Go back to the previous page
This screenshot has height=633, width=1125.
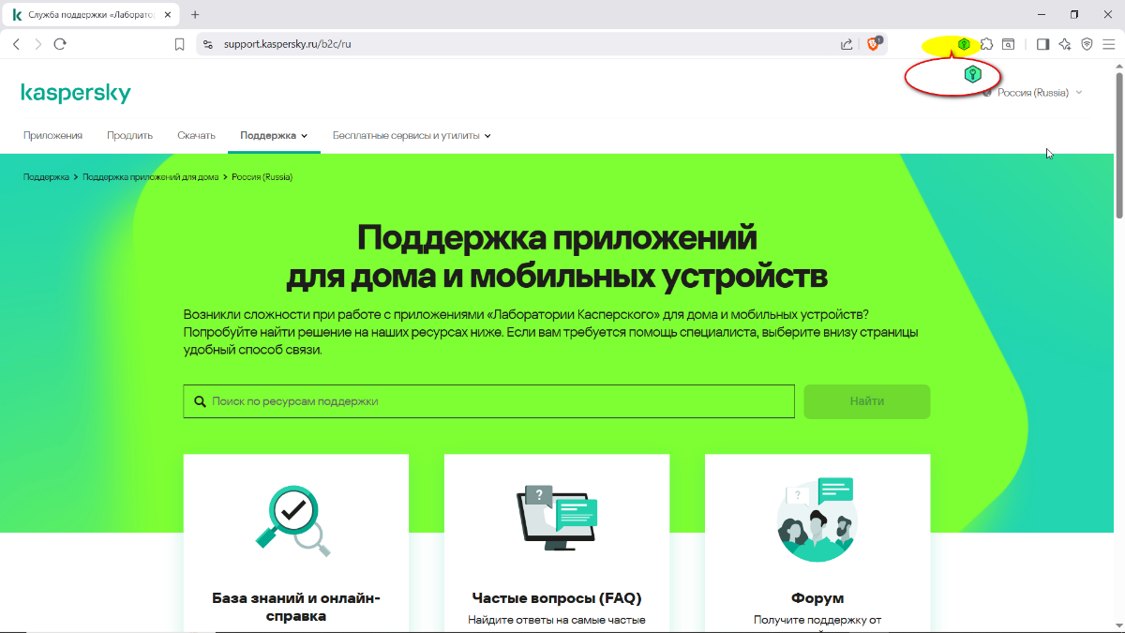(x=16, y=44)
